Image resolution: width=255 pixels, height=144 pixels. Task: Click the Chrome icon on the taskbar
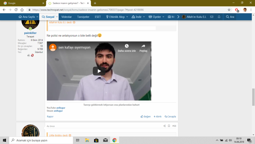tap(114, 140)
